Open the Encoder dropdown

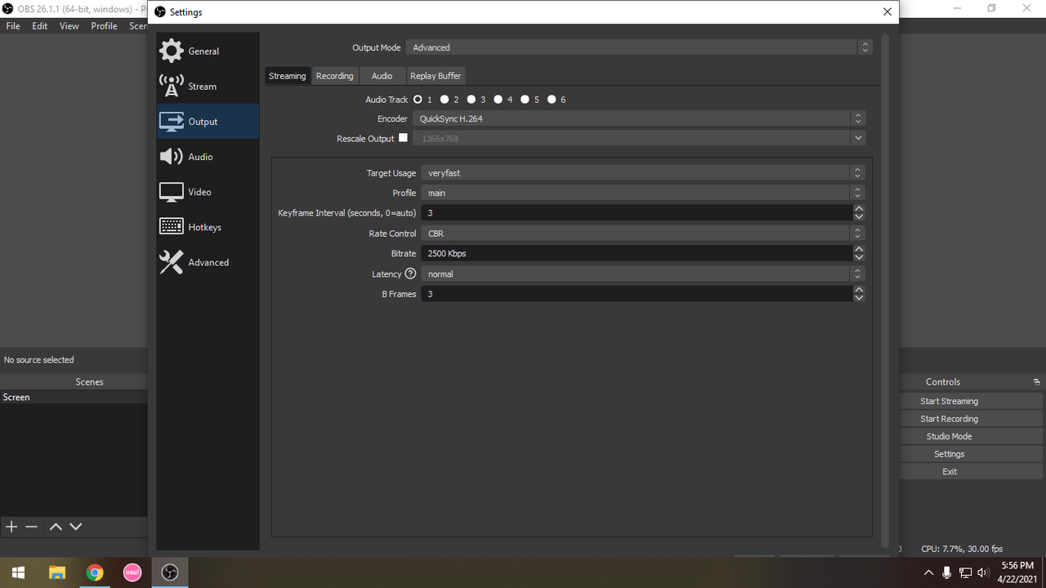point(639,118)
